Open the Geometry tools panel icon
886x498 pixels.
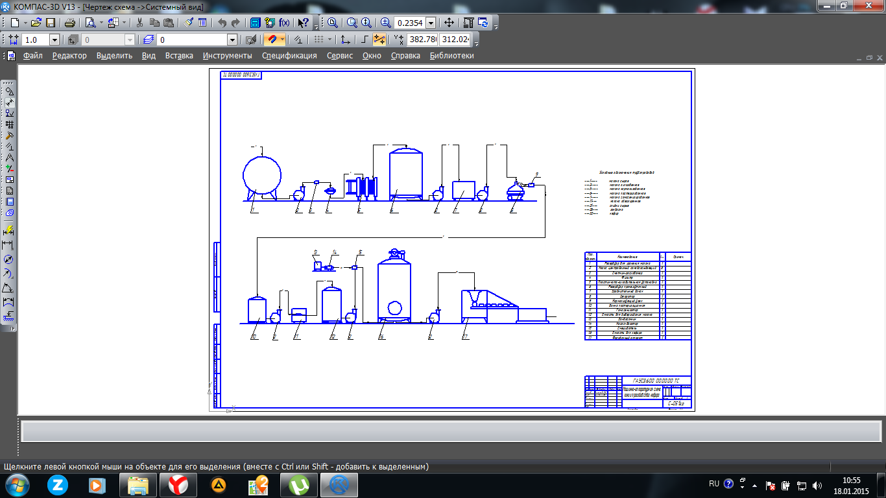point(9,91)
